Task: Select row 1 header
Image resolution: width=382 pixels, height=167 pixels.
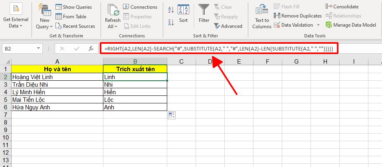Action: click(6, 69)
